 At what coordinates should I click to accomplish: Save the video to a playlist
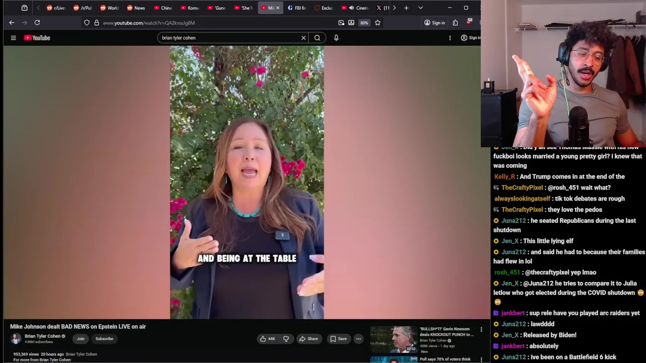point(338,339)
